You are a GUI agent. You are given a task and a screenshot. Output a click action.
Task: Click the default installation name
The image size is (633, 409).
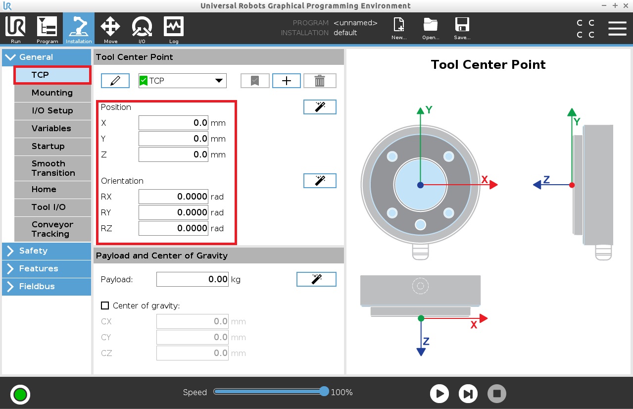(345, 33)
